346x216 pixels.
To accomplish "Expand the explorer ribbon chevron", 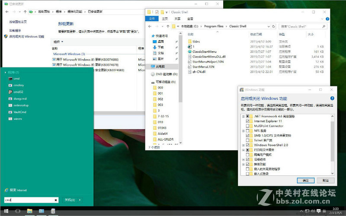I will point(322,19).
